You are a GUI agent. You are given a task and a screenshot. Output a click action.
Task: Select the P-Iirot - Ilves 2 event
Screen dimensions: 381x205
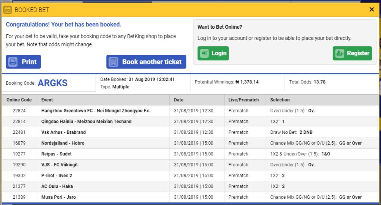pos(57,176)
